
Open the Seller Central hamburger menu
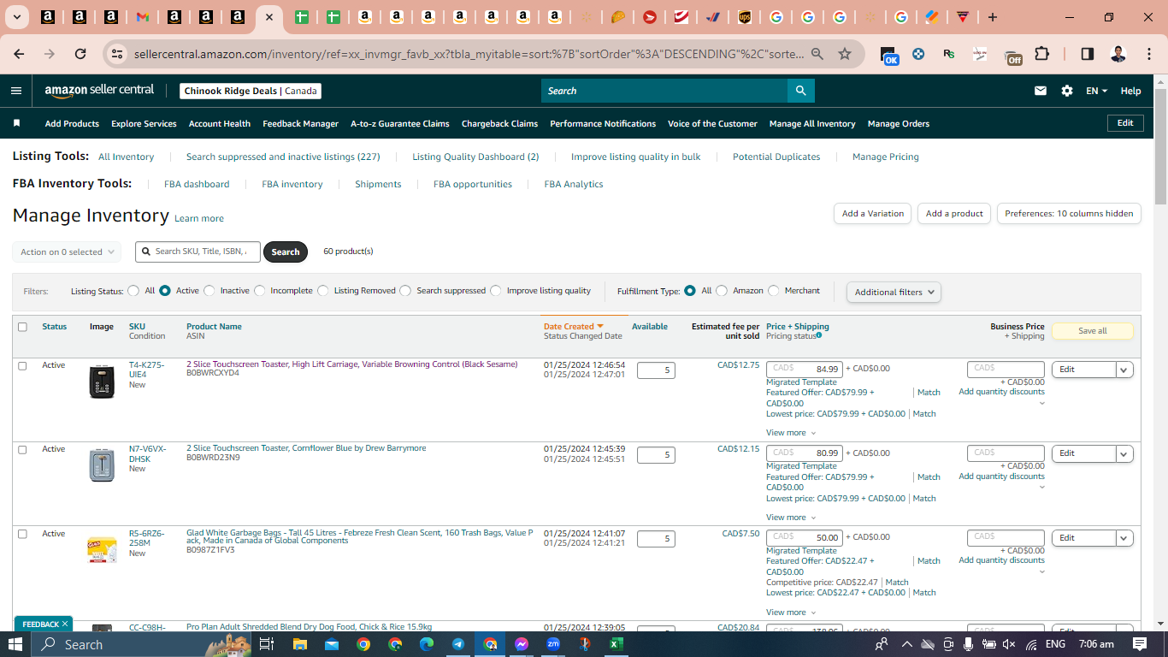point(16,91)
